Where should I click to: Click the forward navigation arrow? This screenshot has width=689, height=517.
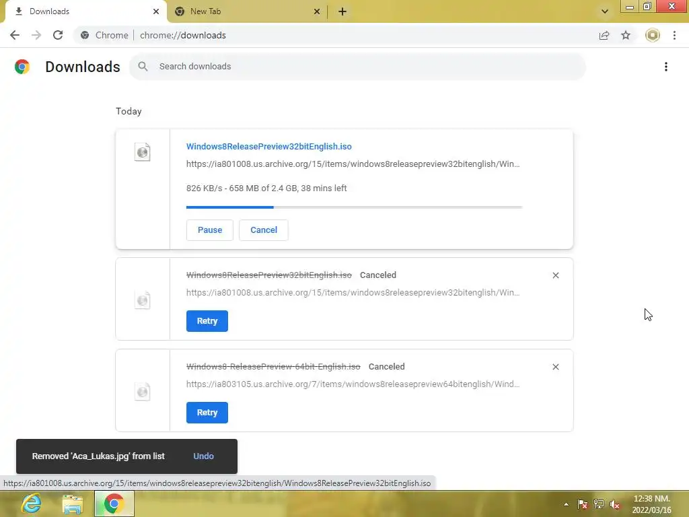click(36, 35)
